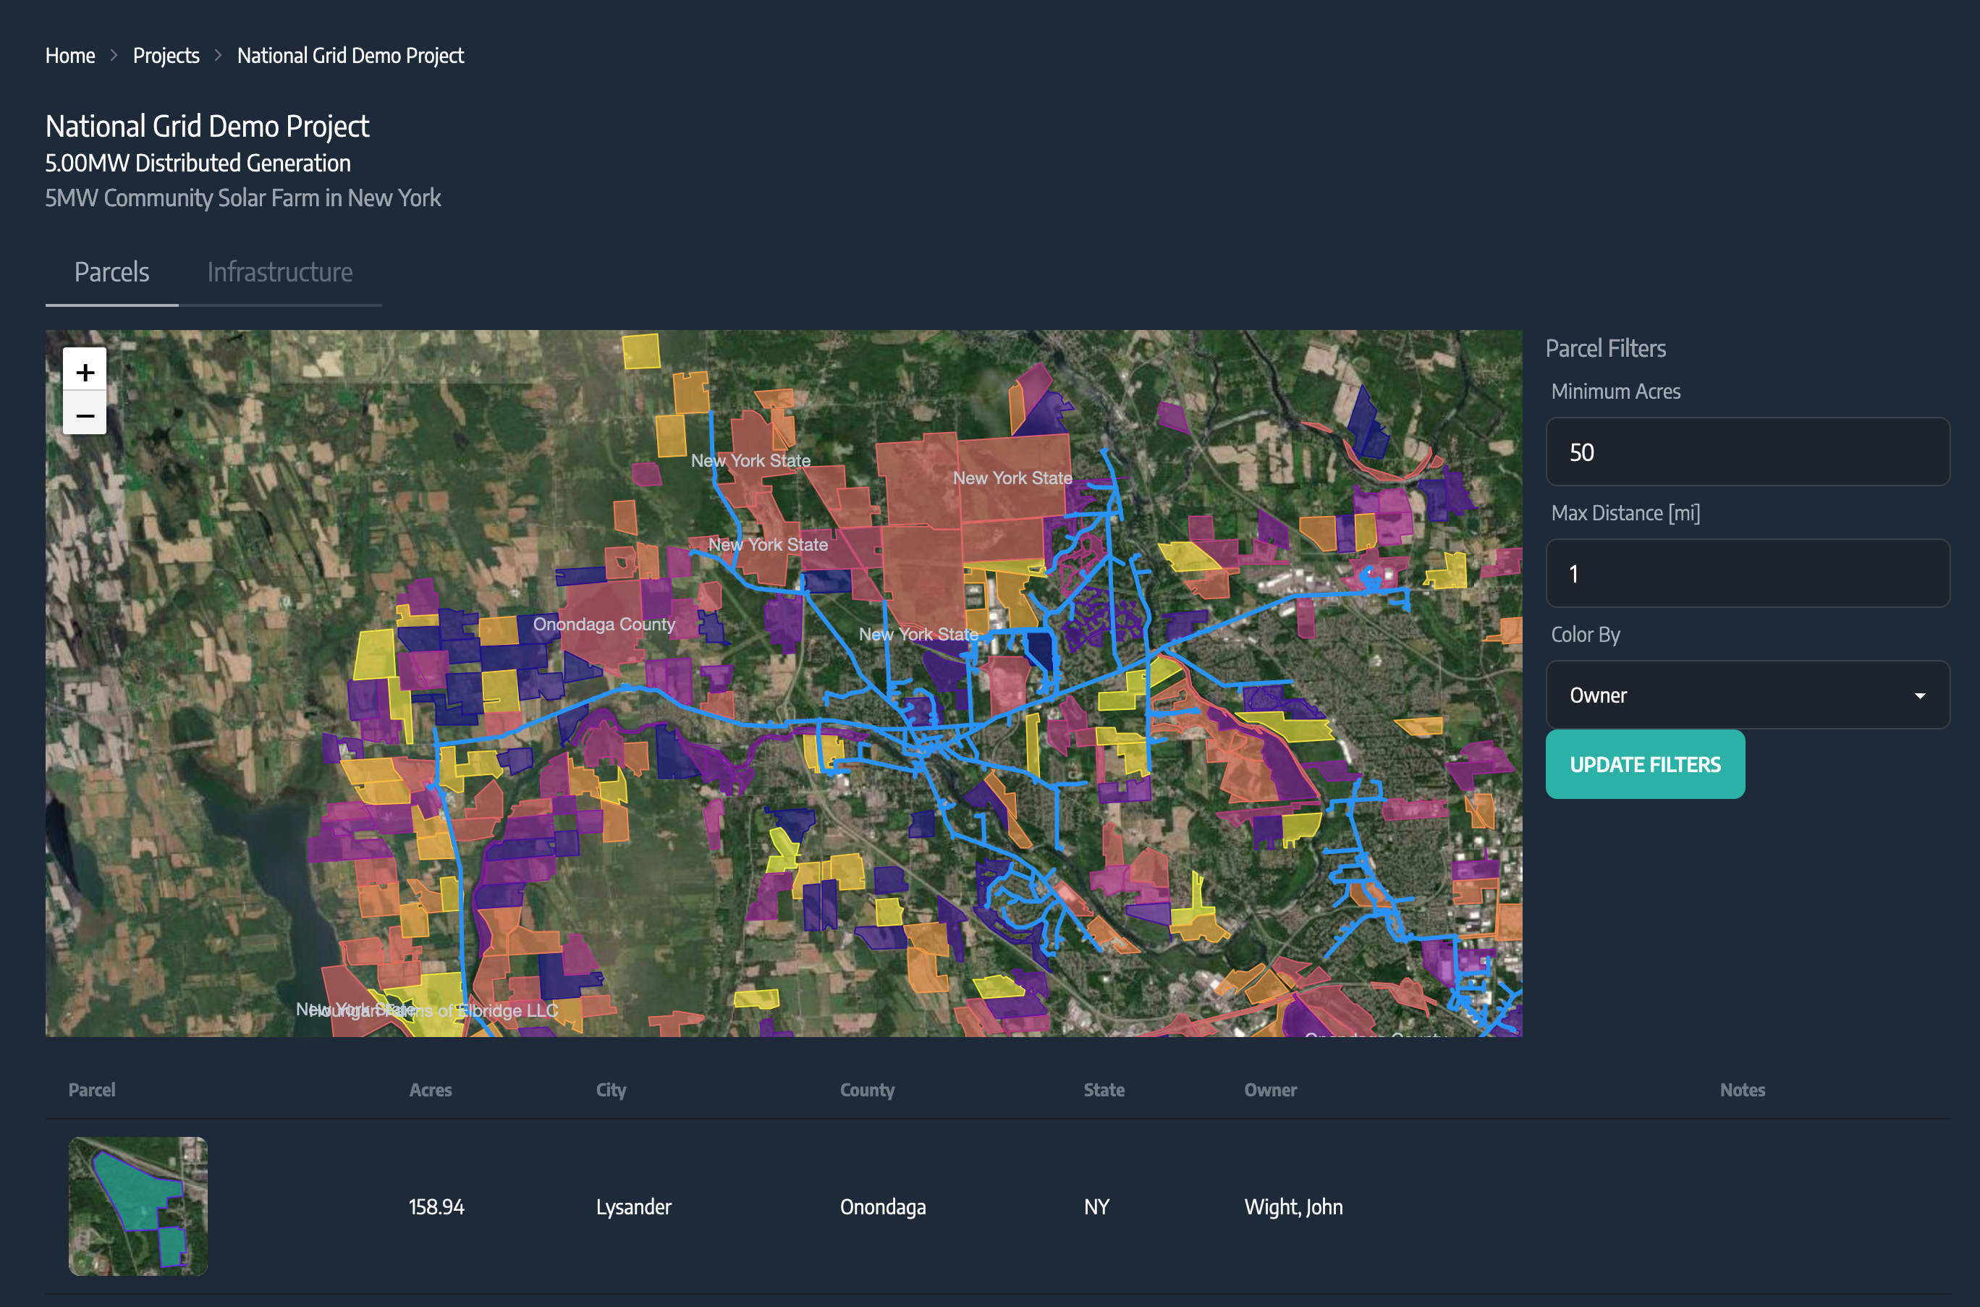Select the Wight, John owner cell

click(1293, 1207)
